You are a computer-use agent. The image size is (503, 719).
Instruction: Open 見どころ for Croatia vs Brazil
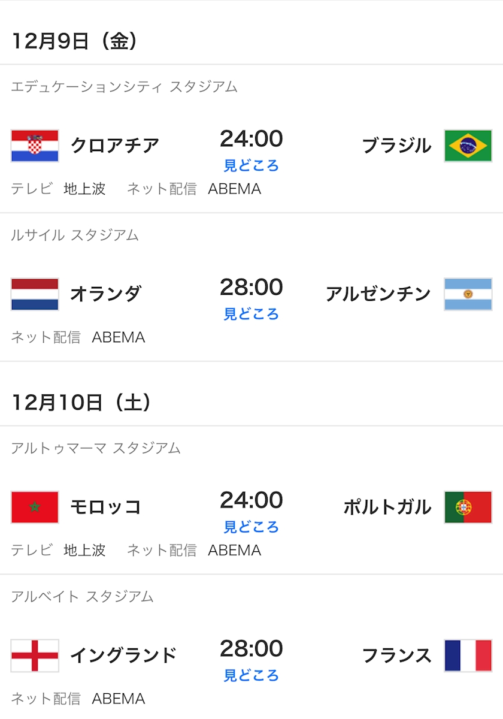click(x=251, y=165)
